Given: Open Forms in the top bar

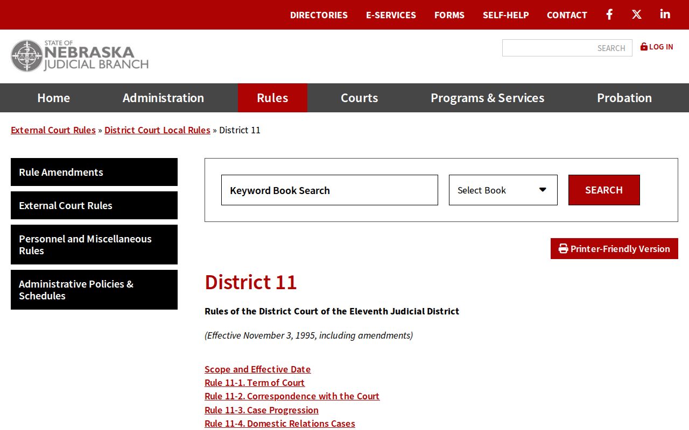Looking at the screenshot, I should click(449, 15).
